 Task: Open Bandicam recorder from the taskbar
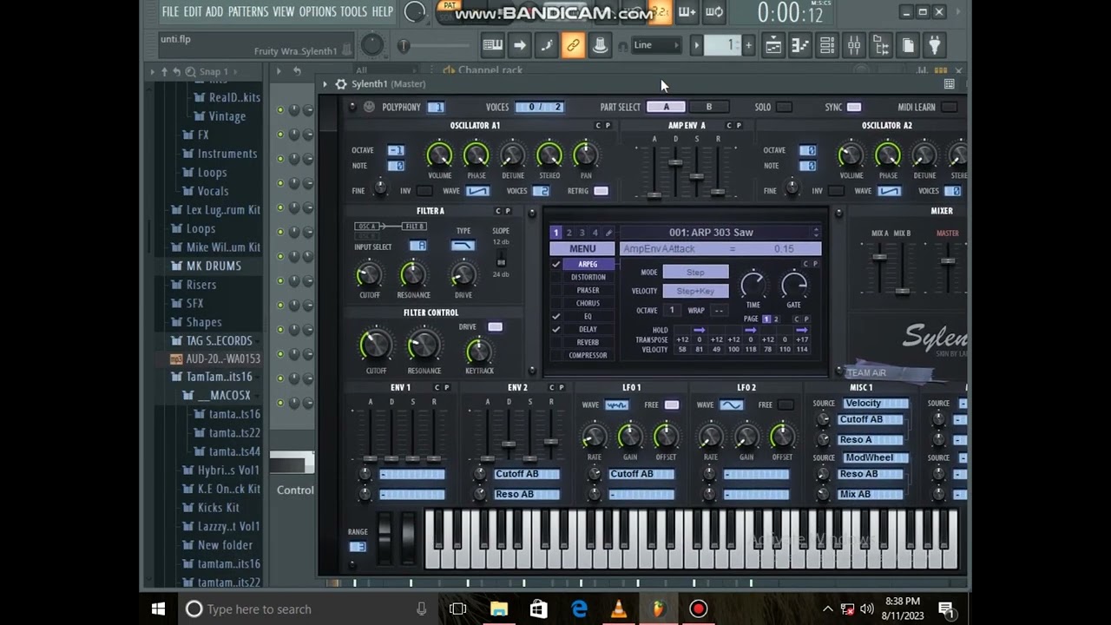pos(699,609)
